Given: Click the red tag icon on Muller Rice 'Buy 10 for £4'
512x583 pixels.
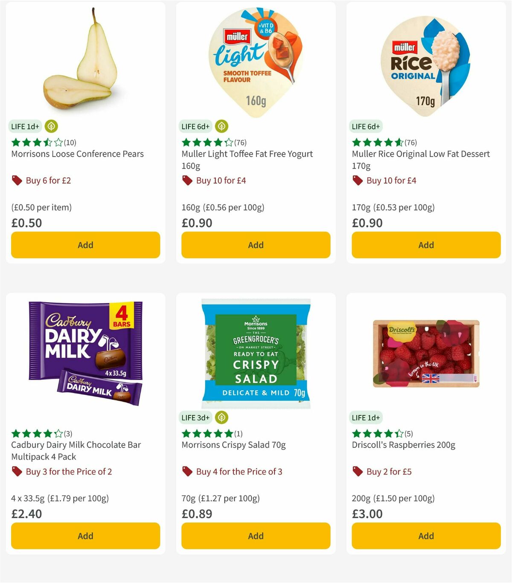Looking at the screenshot, I should [358, 181].
